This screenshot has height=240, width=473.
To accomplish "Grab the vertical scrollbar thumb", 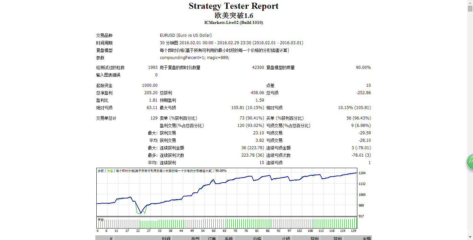I will click(470, 9).
